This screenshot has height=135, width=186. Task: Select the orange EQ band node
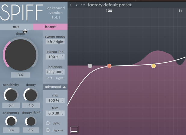pos(109,66)
